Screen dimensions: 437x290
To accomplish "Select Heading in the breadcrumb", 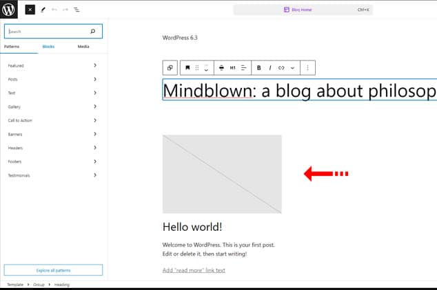I will [x=62, y=285].
